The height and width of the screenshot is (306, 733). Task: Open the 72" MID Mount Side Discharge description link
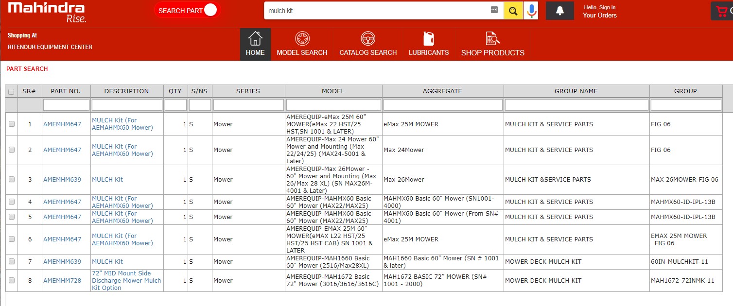126,281
